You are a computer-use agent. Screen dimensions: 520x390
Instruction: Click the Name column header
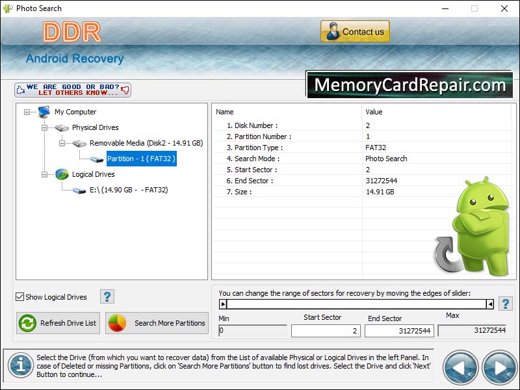pyautogui.click(x=287, y=112)
